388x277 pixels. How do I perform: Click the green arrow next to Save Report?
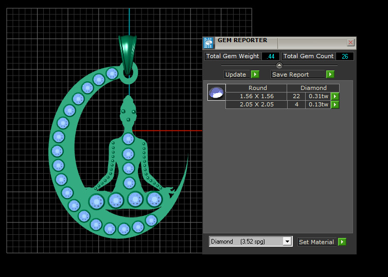tap(330, 75)
